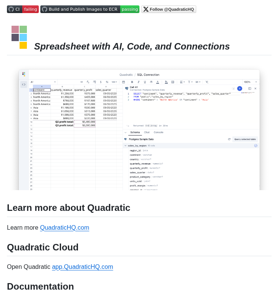
Task: Toggle the code sidebar angle-brackets icon
Action: (24, 85)
